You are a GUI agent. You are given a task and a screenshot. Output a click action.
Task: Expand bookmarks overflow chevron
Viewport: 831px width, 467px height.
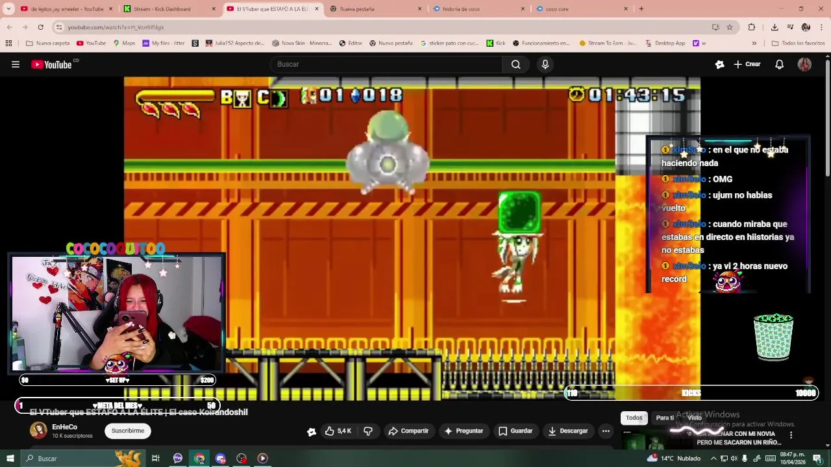tap(754, 43)
